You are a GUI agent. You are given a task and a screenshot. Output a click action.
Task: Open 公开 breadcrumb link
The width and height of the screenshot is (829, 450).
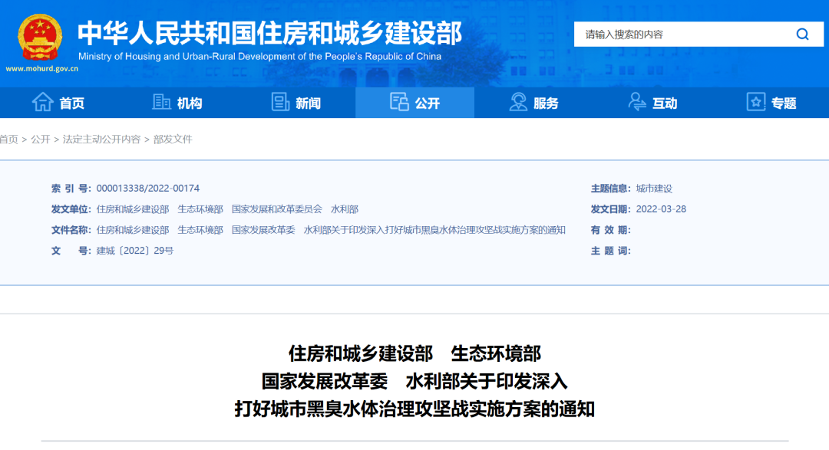tap(40, 140)
